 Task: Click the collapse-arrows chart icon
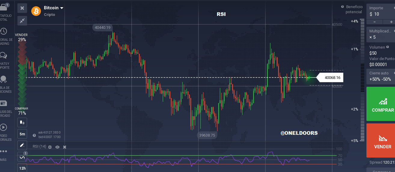(x=22, y=20)
